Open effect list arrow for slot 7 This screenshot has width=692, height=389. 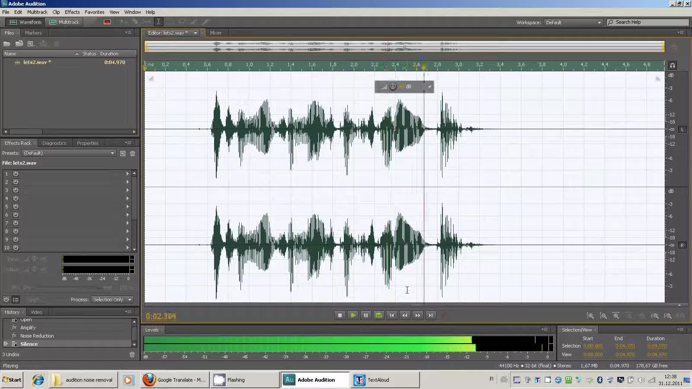click(128, 223)
